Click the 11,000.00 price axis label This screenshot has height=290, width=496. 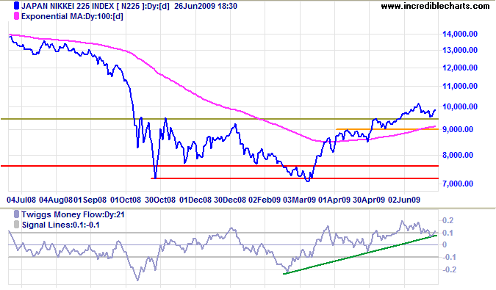[x=459, y=86]
